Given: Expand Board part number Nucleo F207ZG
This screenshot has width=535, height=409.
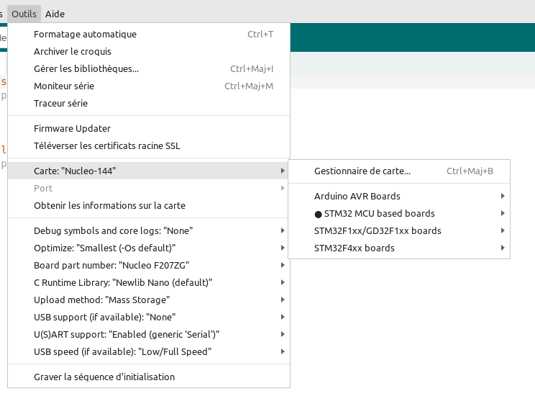Looking at the screenshot, I should [x=111, y=265].
